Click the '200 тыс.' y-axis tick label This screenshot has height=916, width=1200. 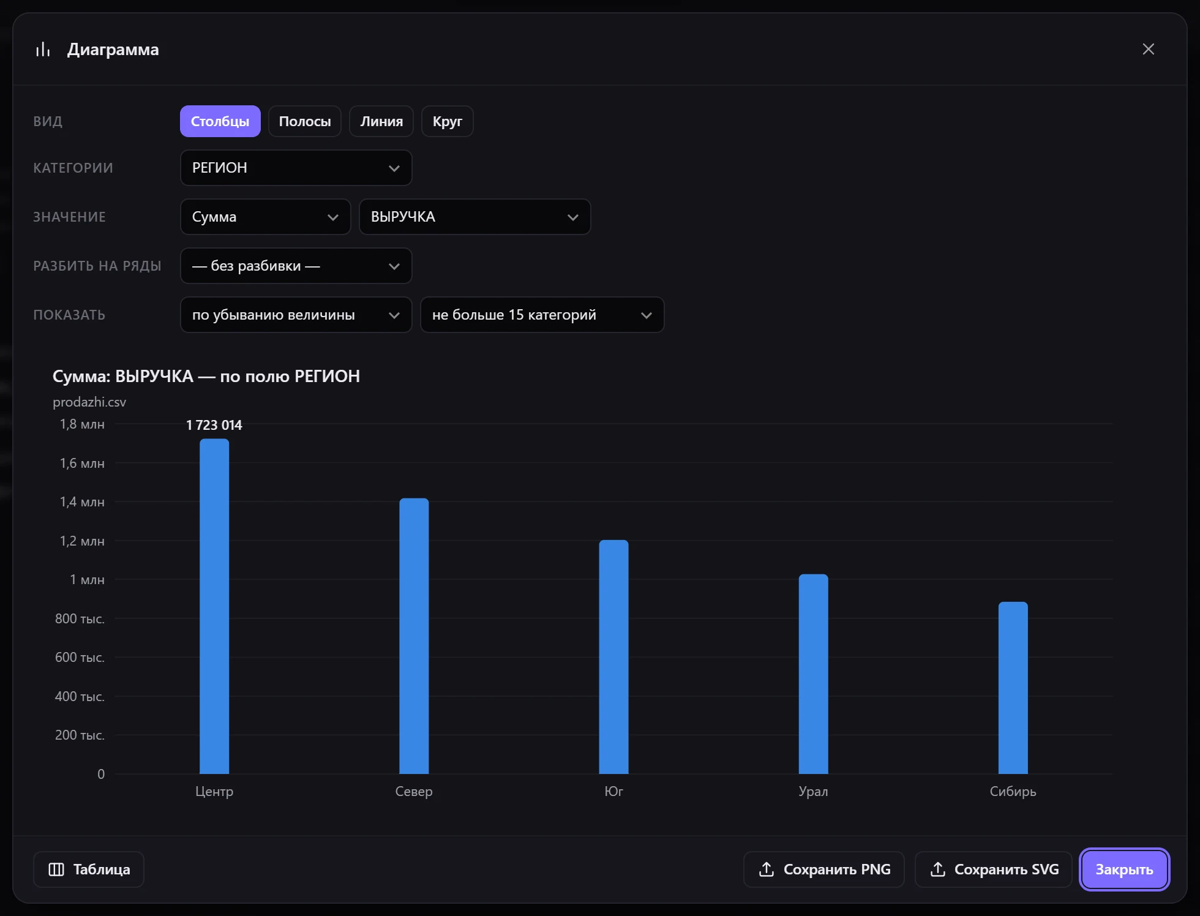[x=80, y=735]
